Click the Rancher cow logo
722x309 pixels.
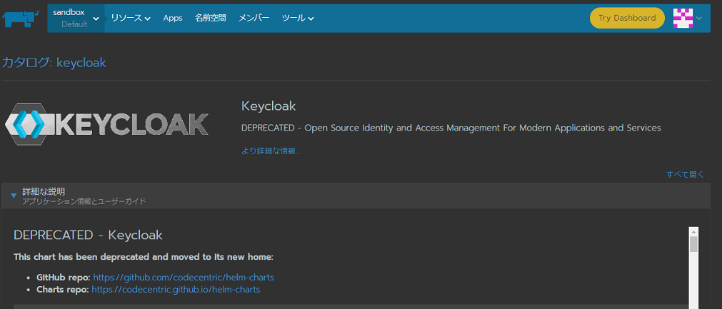pos(19,18)
